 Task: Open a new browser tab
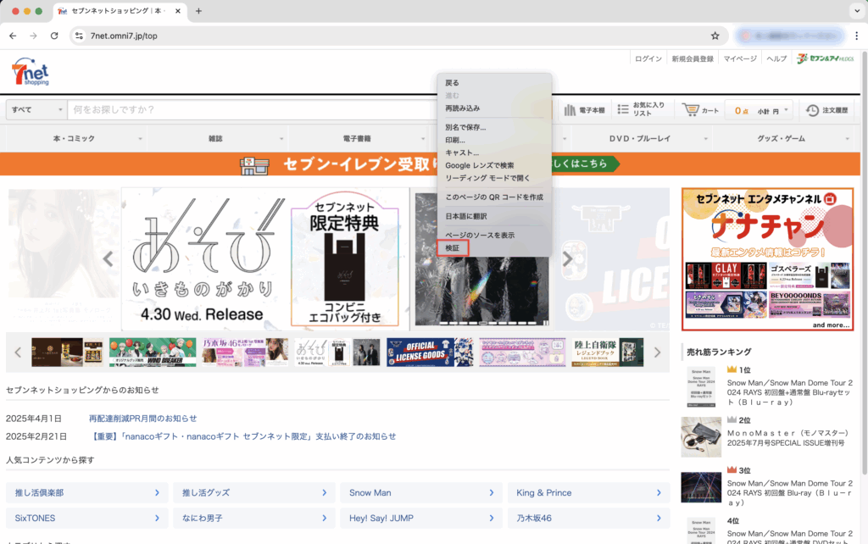pos(198,11)
